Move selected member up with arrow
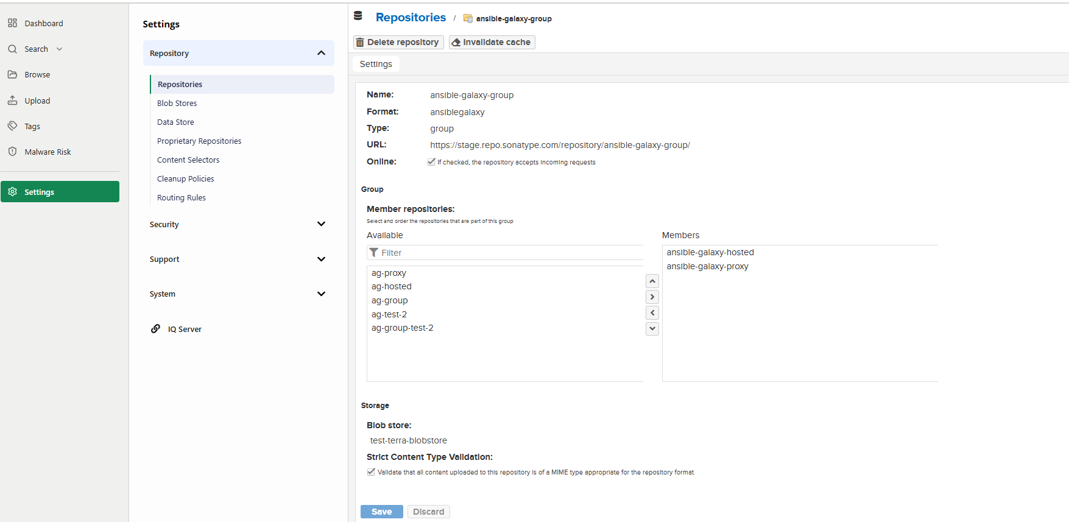 point(652,281)
